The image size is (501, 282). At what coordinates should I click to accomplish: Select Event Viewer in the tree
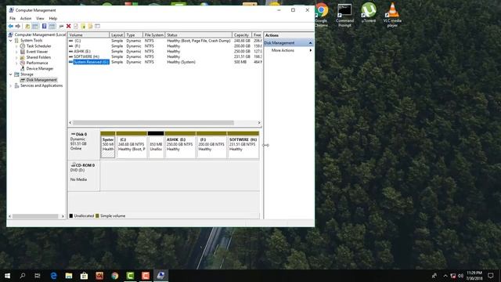coord(37,52)
